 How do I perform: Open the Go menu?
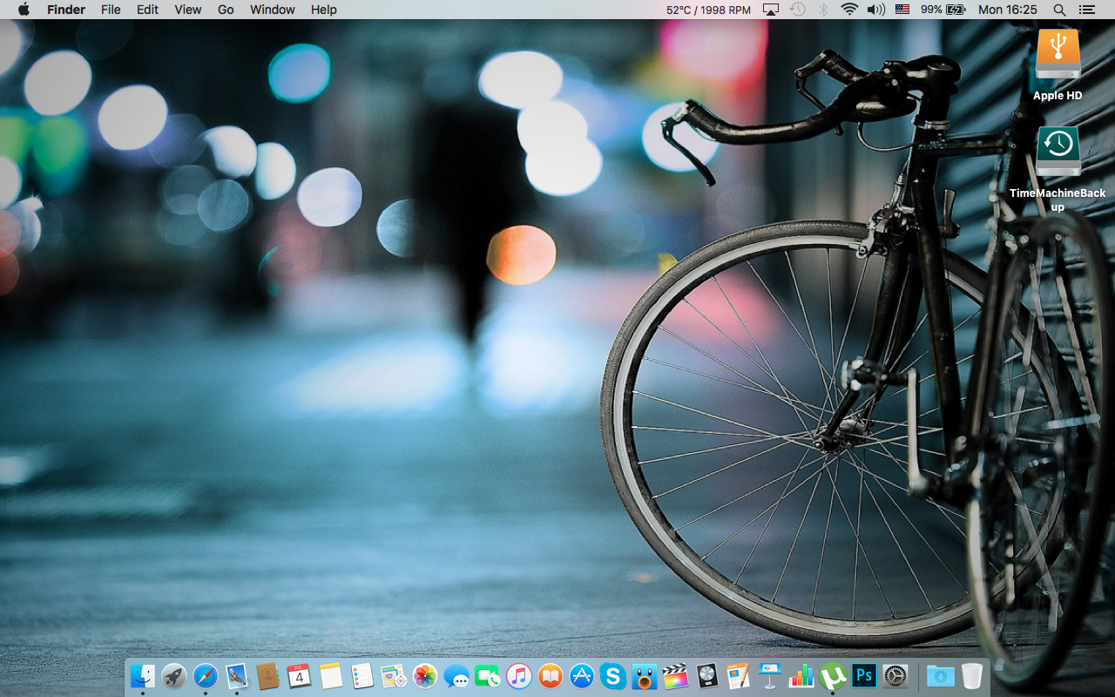point(226,10)
